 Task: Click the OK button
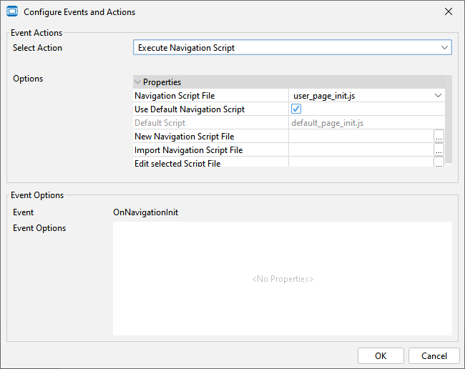coord(381,356)
